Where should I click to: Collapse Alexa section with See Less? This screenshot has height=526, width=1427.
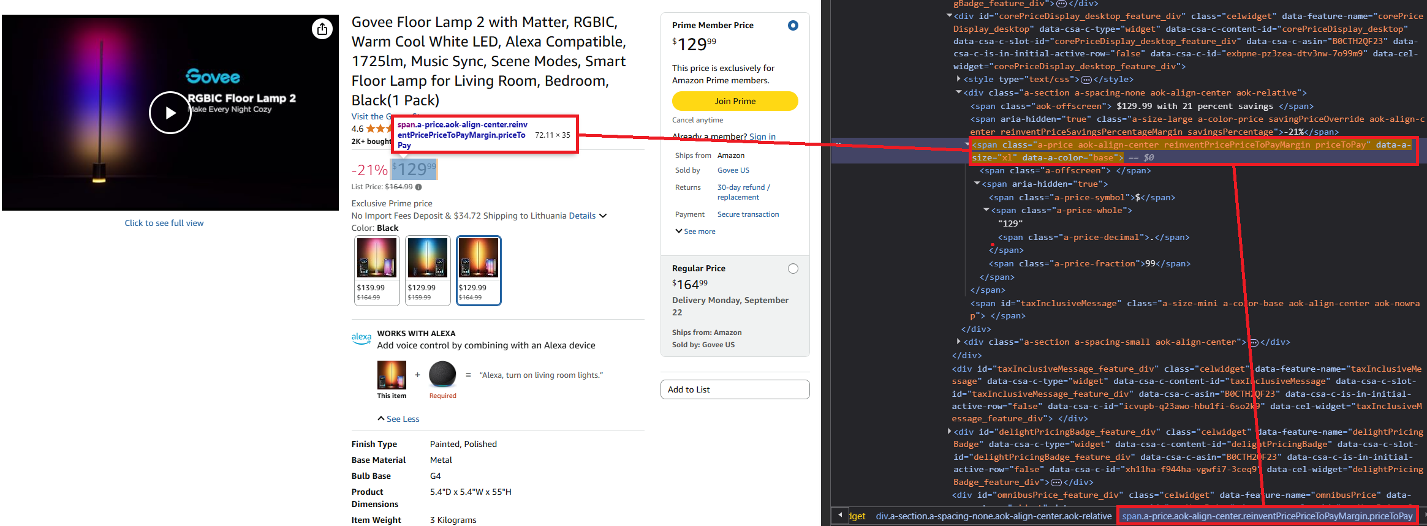click(398, 419)
